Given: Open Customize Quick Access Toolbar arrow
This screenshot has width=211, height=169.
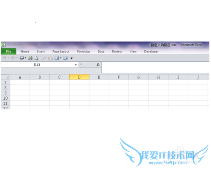Looking at the screenshot, I should [x=71, y=58].
